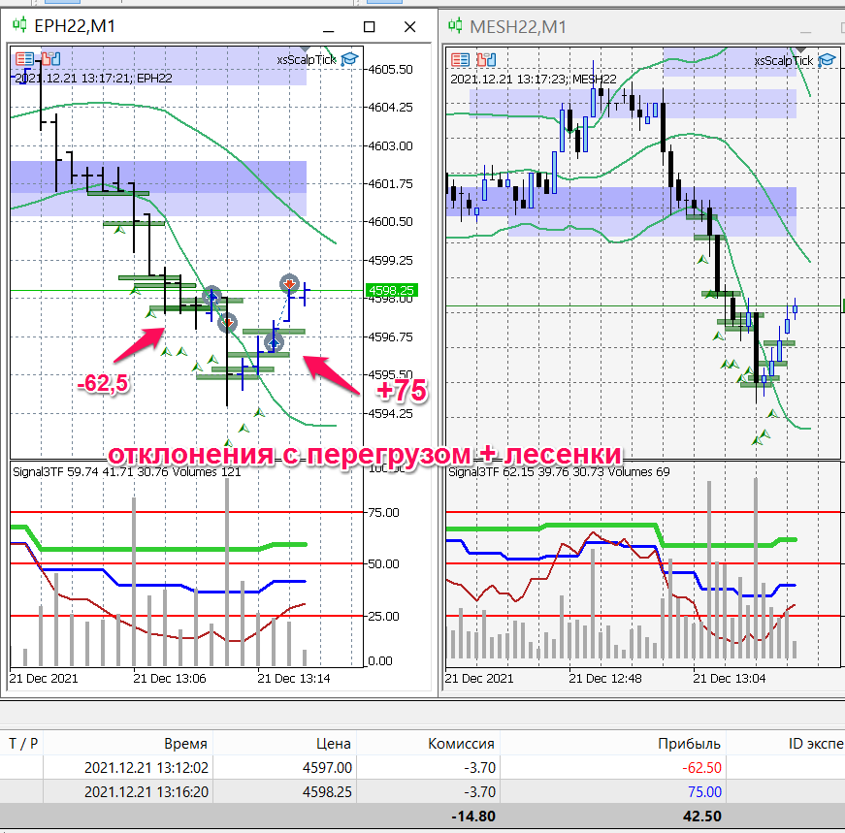Image resolution: width=845 pixels, height=833 pixels.
Task: Click the one-click trading panel icon in EPH22 chart
Action: click(24, 58)
